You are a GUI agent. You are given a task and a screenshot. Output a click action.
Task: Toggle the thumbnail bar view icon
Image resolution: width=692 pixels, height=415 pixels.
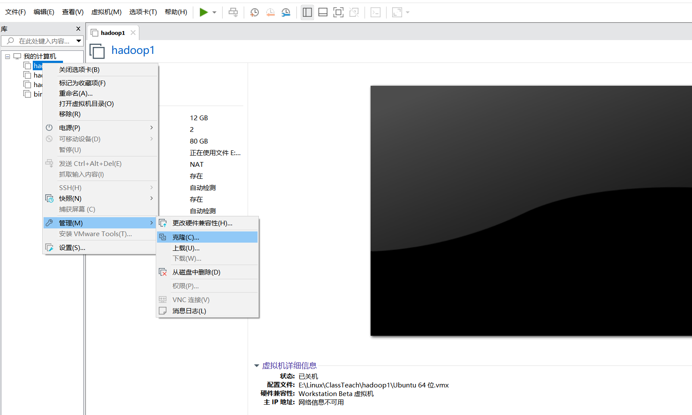click(323, 12)
